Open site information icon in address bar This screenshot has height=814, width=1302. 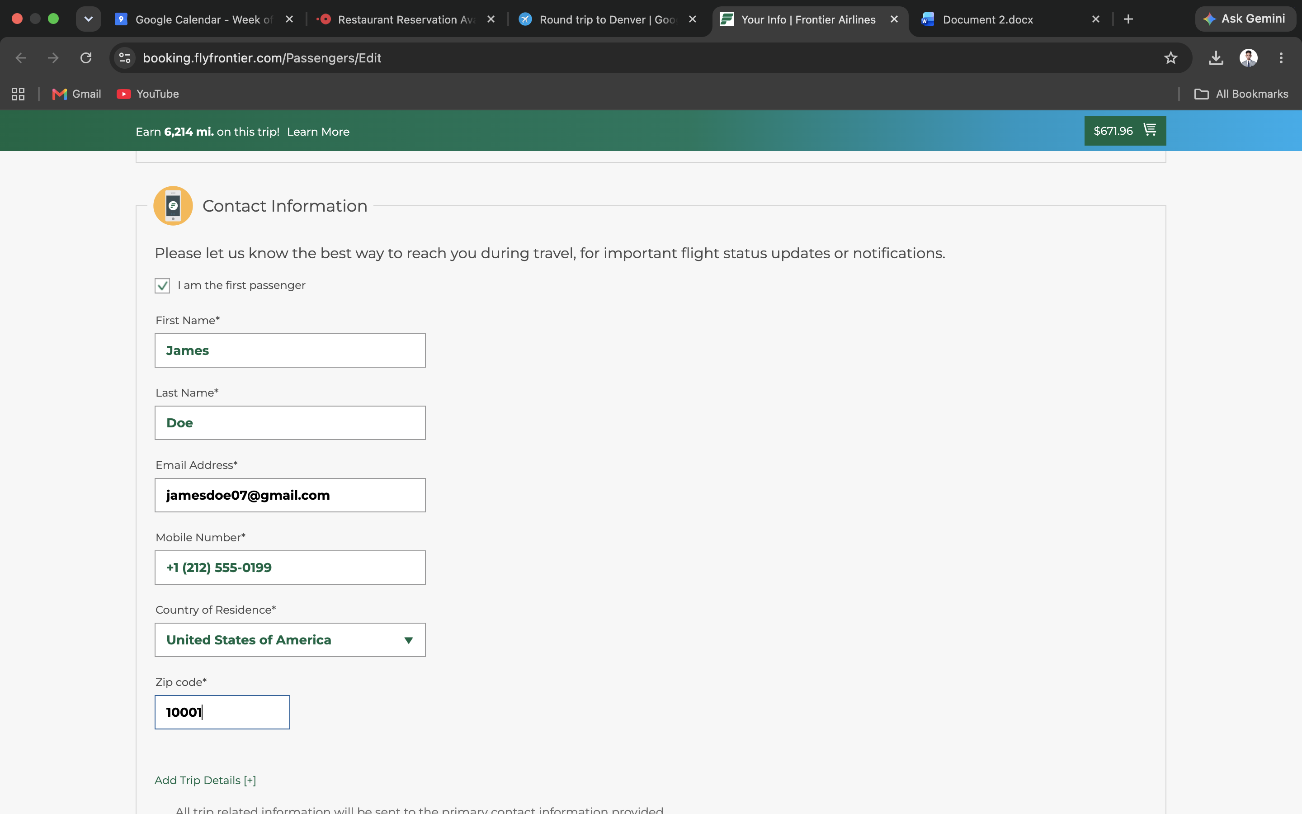coord(125,57)
